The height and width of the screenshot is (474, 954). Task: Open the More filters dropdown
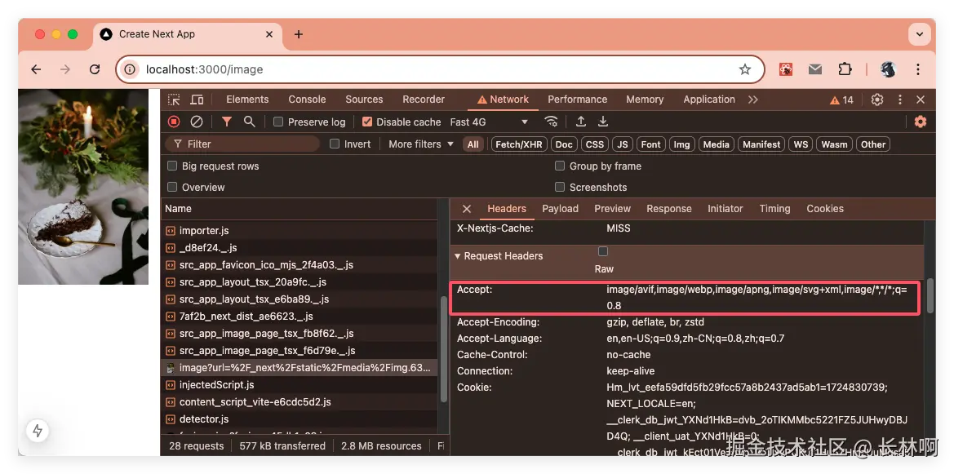point(421,144)
